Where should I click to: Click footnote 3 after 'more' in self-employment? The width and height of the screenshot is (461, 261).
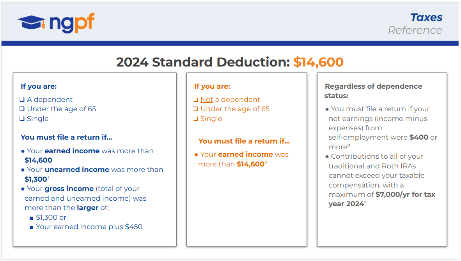[x=349, y=146]
